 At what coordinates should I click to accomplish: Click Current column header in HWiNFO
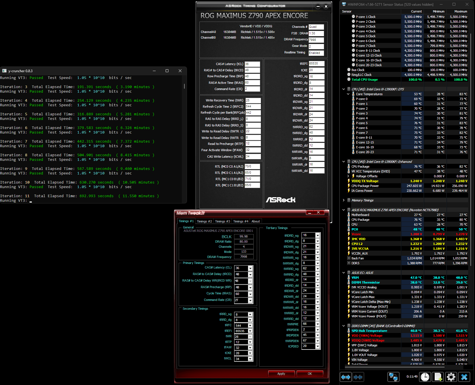click(412, 11)
